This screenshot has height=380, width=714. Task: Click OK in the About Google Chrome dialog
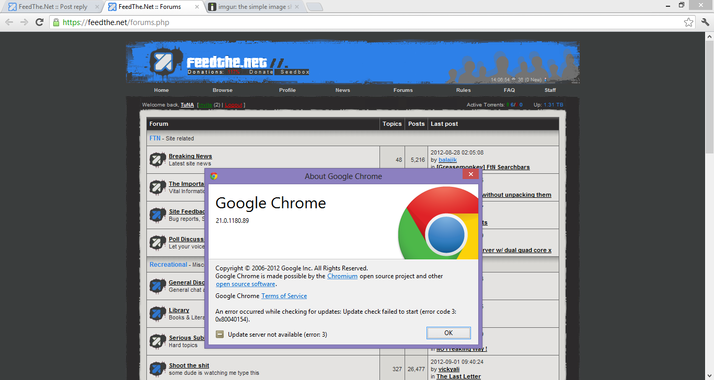point(448,333)
